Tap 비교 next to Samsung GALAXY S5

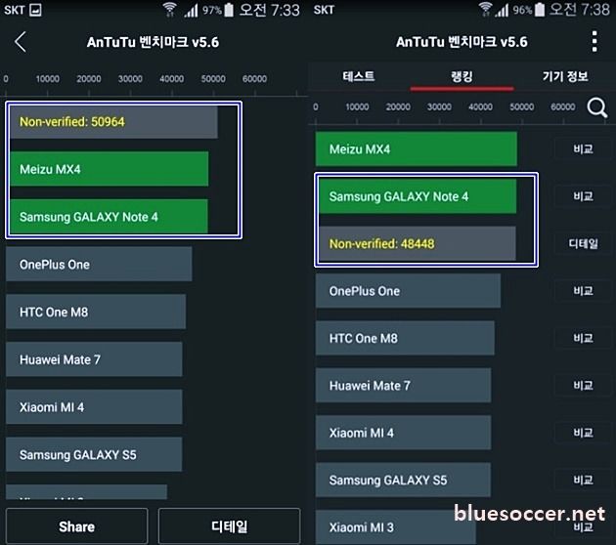583,480
